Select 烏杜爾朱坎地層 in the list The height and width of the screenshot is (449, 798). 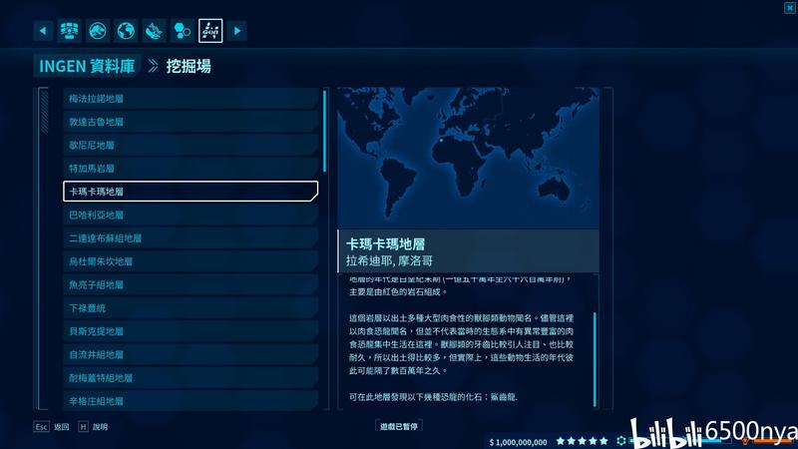(191, 261)
